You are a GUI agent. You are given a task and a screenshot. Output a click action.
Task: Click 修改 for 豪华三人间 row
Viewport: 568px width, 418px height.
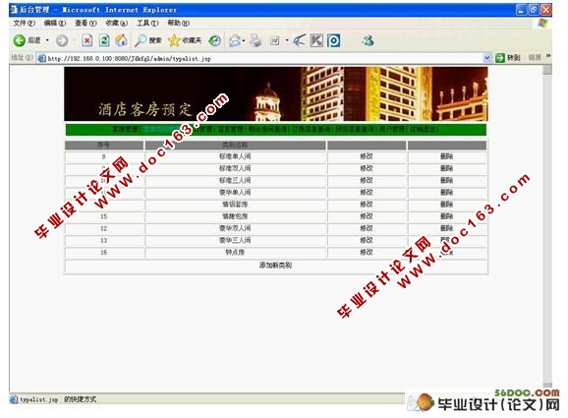367,240
